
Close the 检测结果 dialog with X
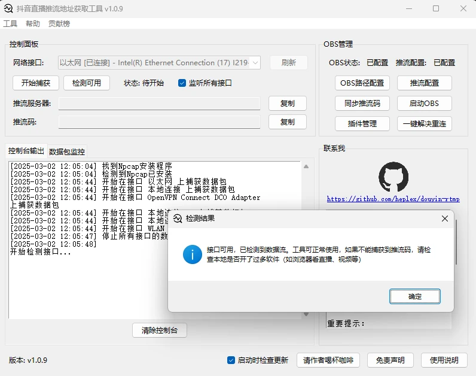[x=445, y=219]
